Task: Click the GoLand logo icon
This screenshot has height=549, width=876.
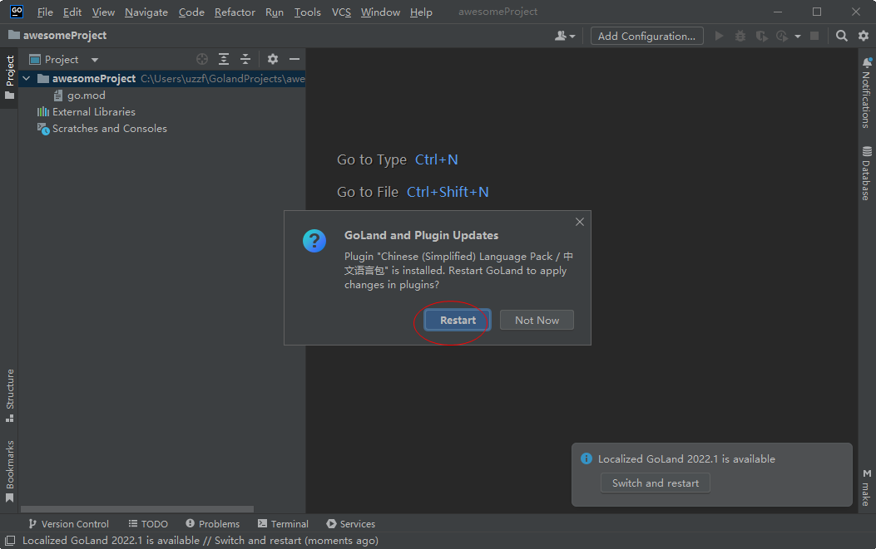Action: (x=17, y=11)
